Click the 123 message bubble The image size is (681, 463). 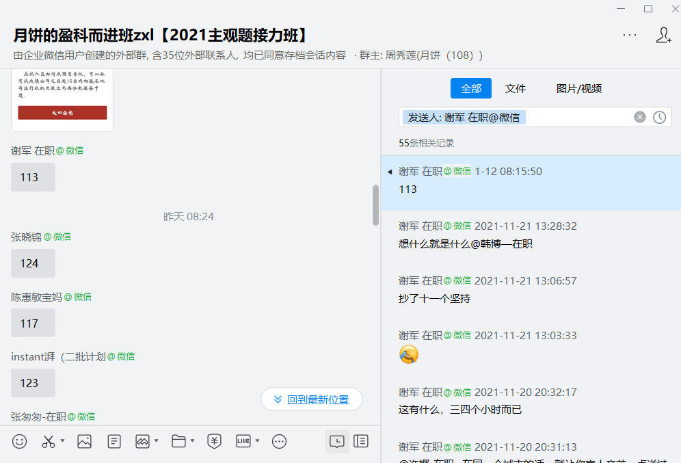pyautogui.click(x=33, y=383)
